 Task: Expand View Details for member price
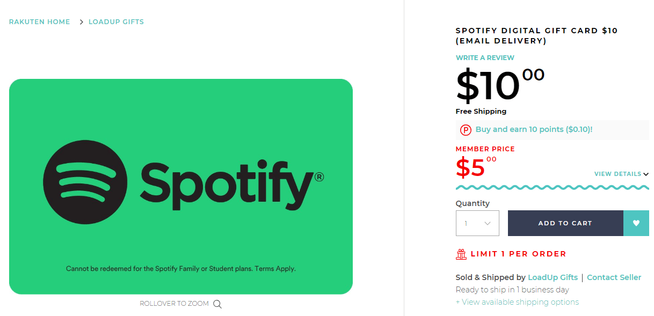[x=621, y=174]
